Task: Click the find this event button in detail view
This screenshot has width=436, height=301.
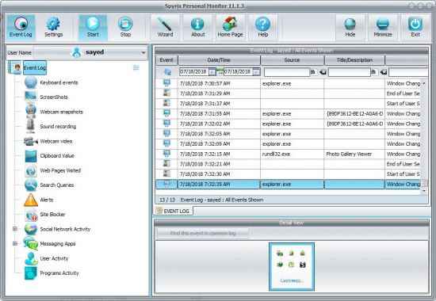Action: pyautogui.click(x=203, y=233)
